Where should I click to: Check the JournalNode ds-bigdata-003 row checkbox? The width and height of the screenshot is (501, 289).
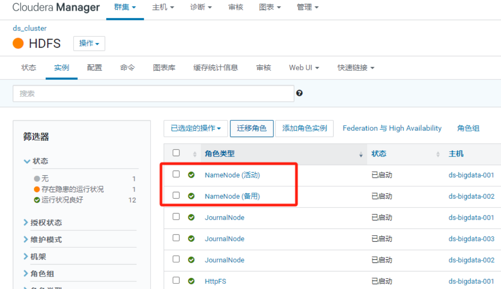pyautogui.click(x=176, y=238)
